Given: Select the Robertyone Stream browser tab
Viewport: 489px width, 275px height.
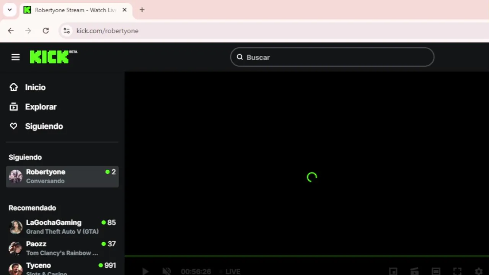Looking at the screenshot, I should coord(75,10).
